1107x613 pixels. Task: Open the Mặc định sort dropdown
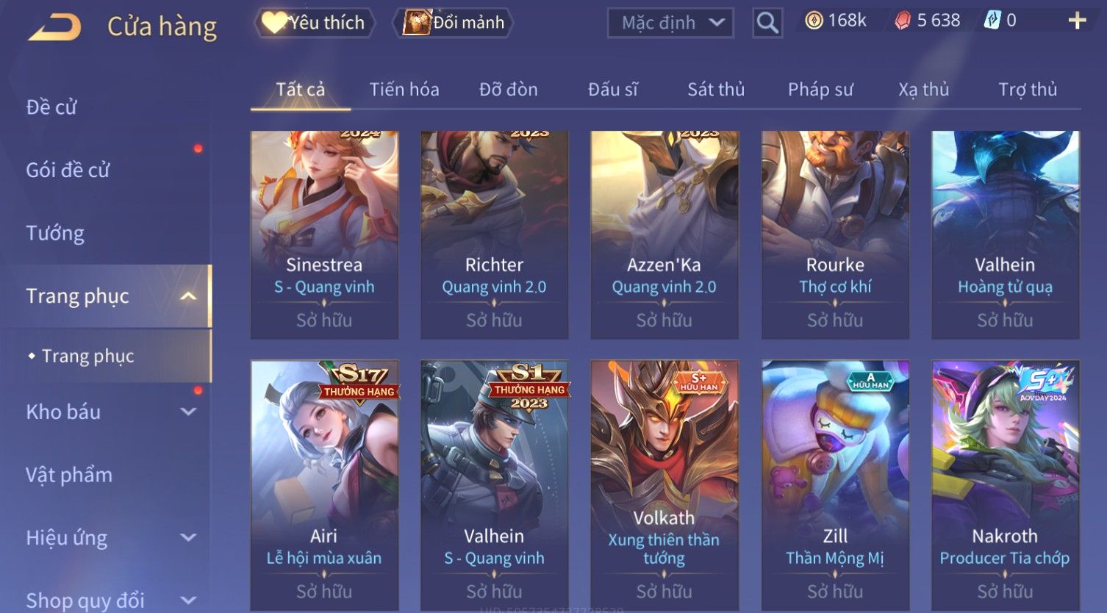670,24
